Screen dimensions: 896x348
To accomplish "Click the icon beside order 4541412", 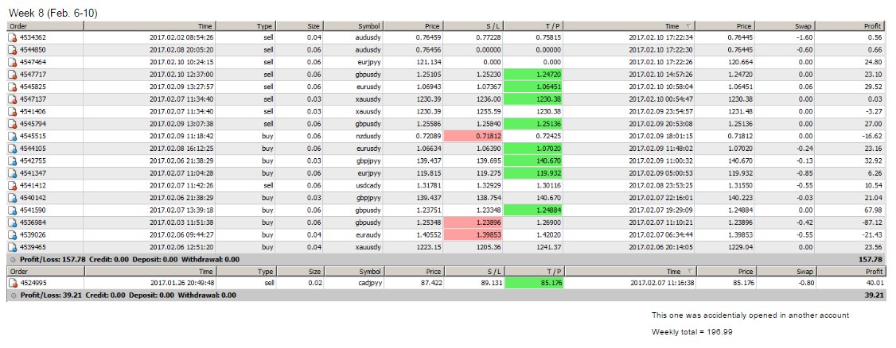I will point(13,185).
